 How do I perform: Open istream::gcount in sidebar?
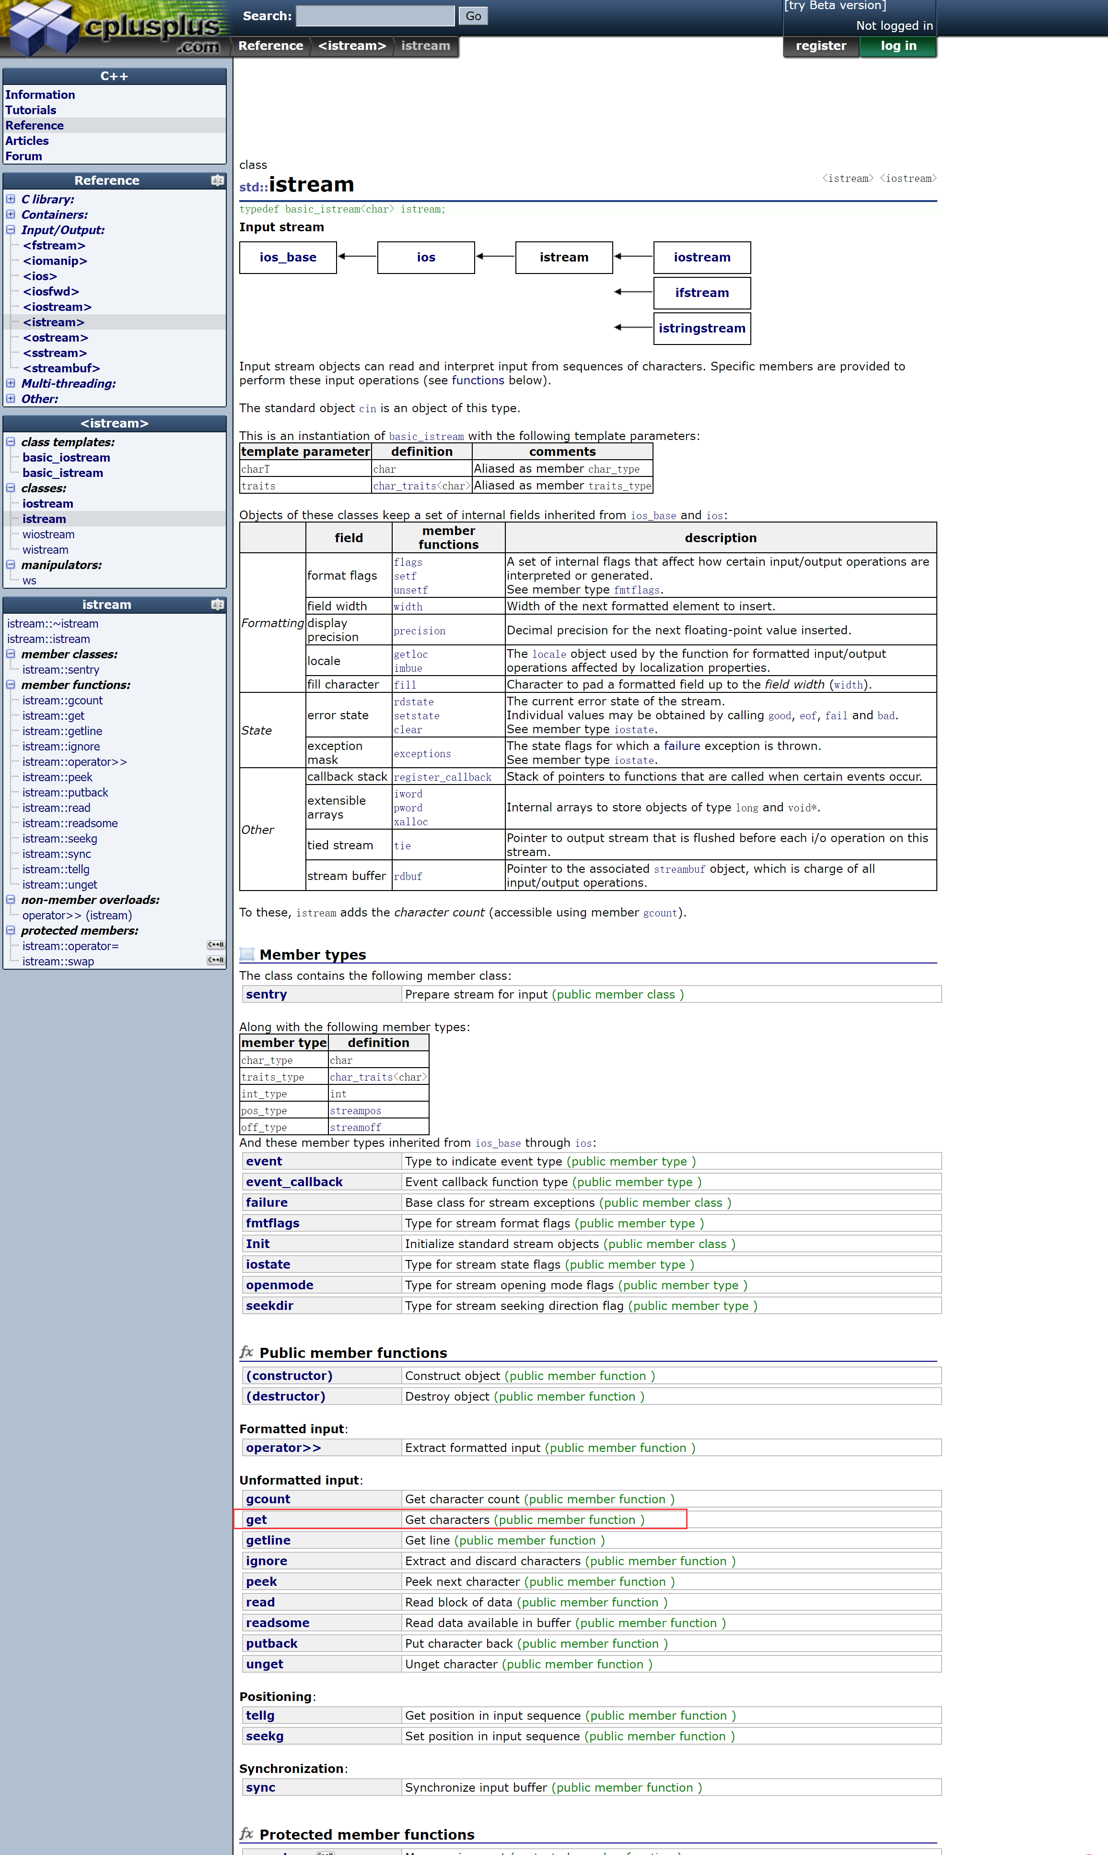pos(63,700)
